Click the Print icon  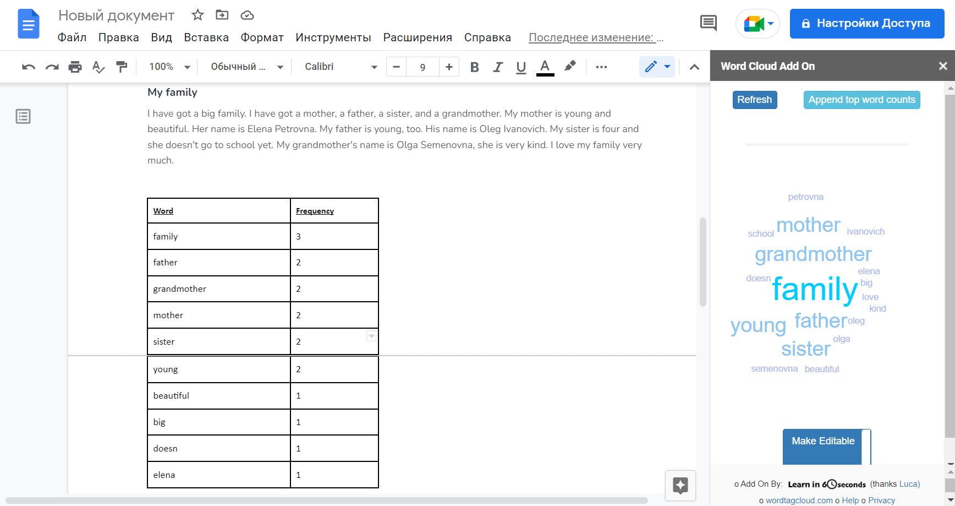point(75,67)
